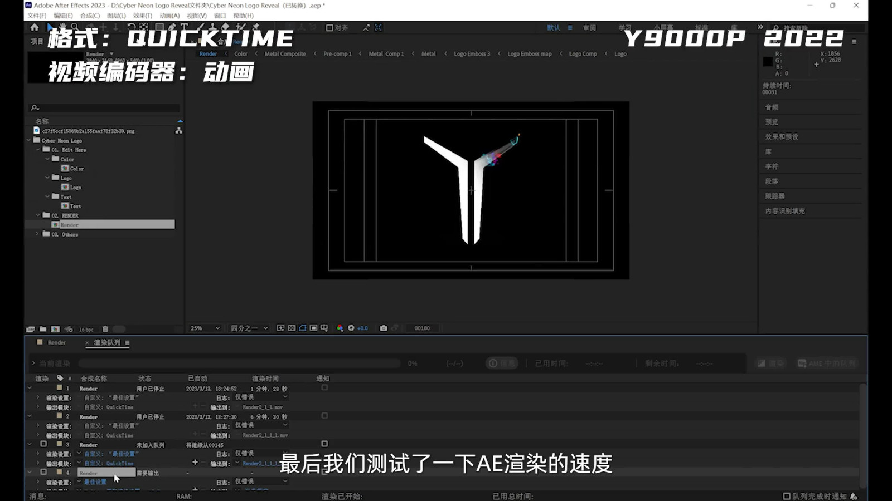This screenshot has width=892, height=501.
Task: Collapse the 01. Edit Here folder
Action: pos(38,150)
